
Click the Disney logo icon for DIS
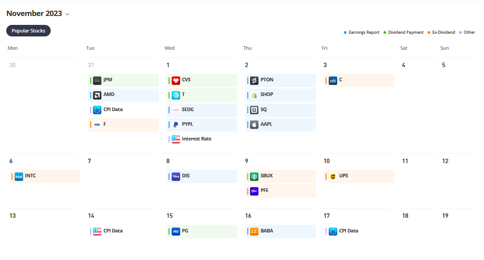point(176,176)
